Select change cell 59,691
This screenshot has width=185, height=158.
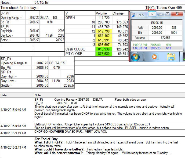pyautogui.click(x=120, y=54)
